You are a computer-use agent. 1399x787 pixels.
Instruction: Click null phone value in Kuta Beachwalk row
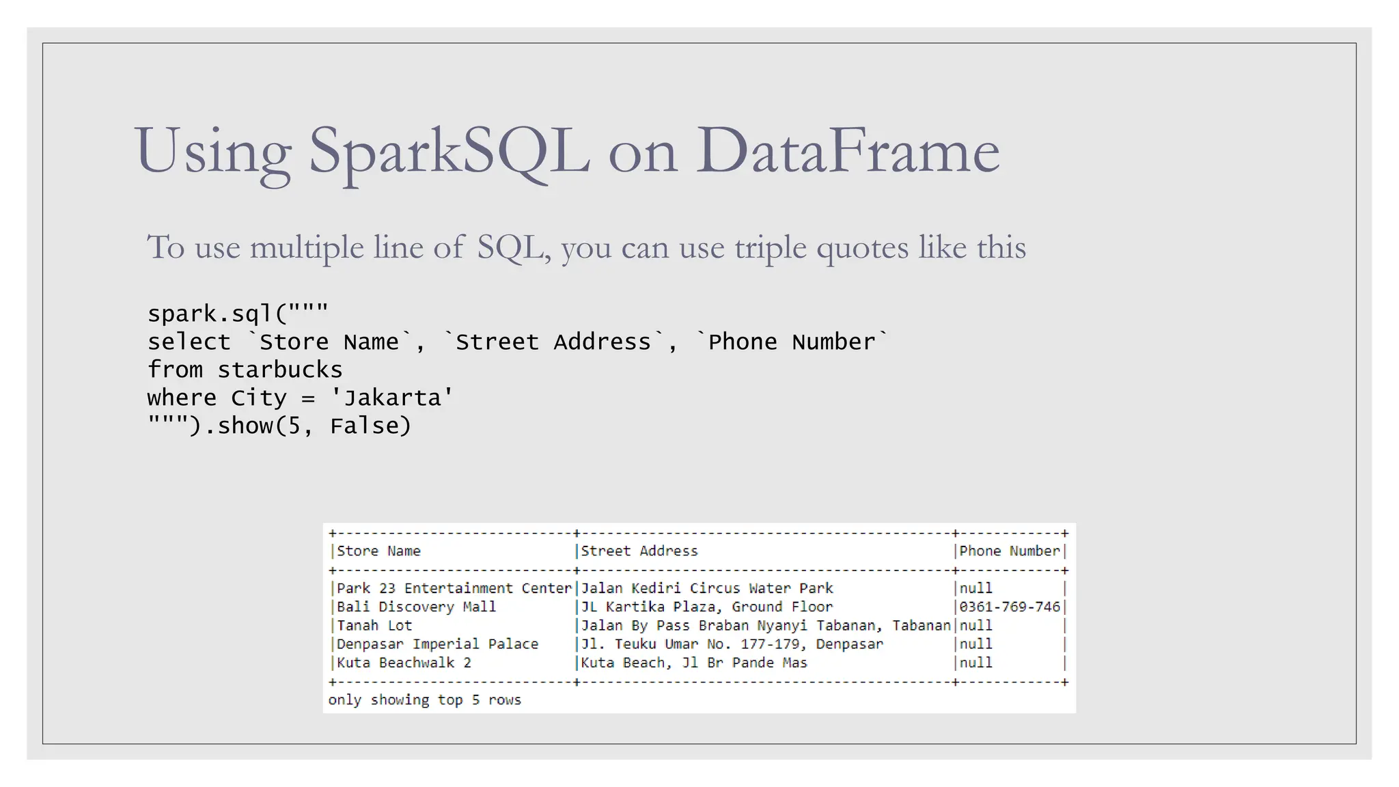click(x=976, y=663)
